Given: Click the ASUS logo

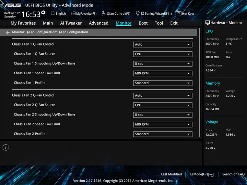Looking at the screenshot, I should [x=13, y=5].
